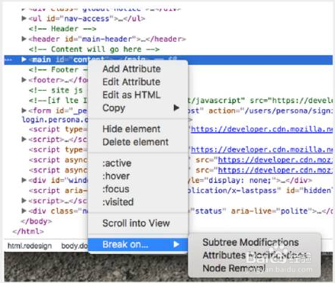The height and width of the screenshot is (283, 335).
Task: Open first async script src link
Action: coord(275,159)
